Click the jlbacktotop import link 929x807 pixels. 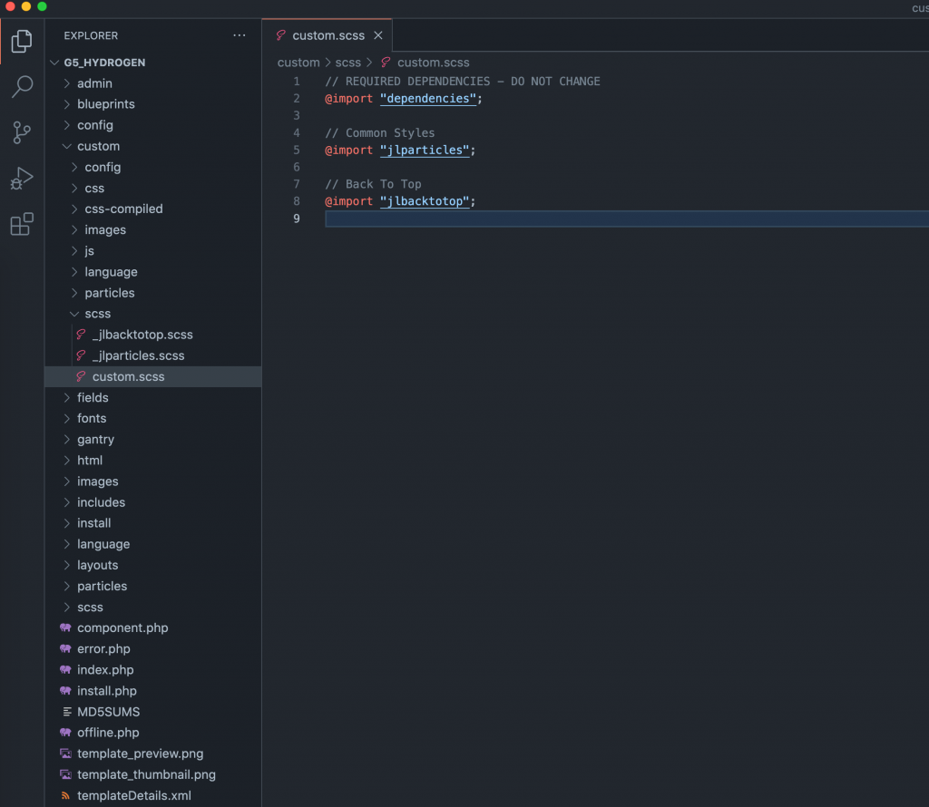425,200
